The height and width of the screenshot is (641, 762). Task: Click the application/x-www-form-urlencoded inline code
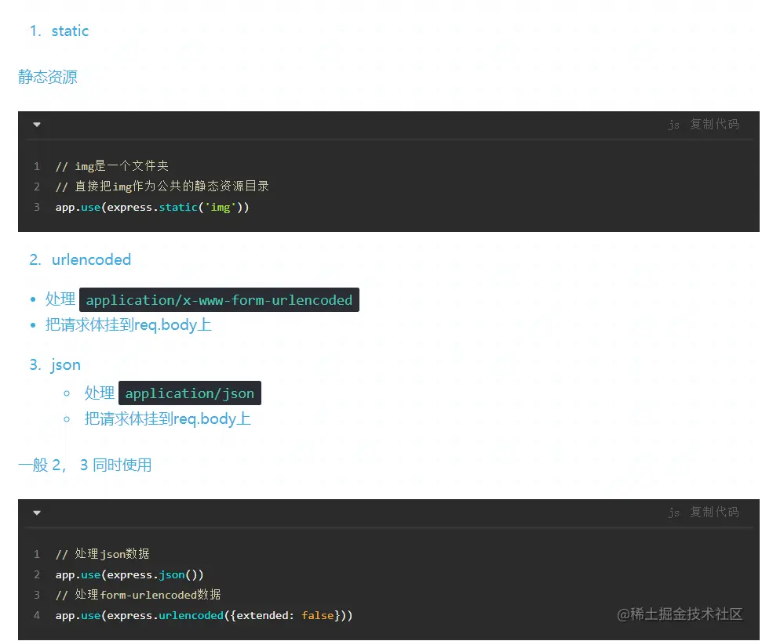pyautogui.click(x=219, y=300)
